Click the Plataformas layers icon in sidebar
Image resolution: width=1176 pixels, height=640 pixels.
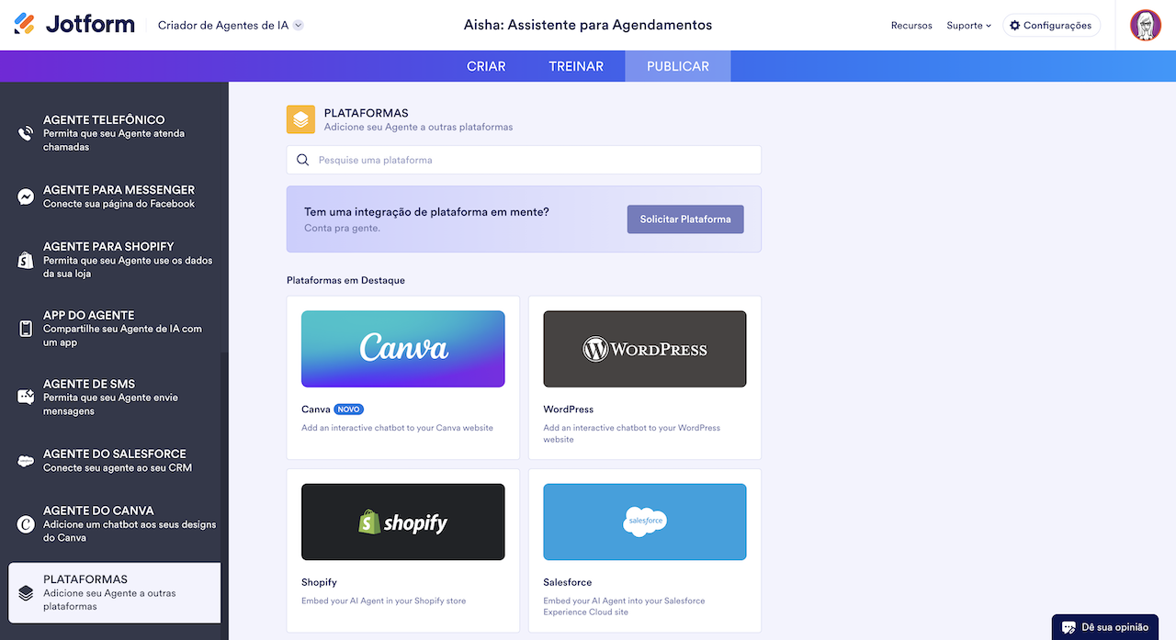pos(26,593)
